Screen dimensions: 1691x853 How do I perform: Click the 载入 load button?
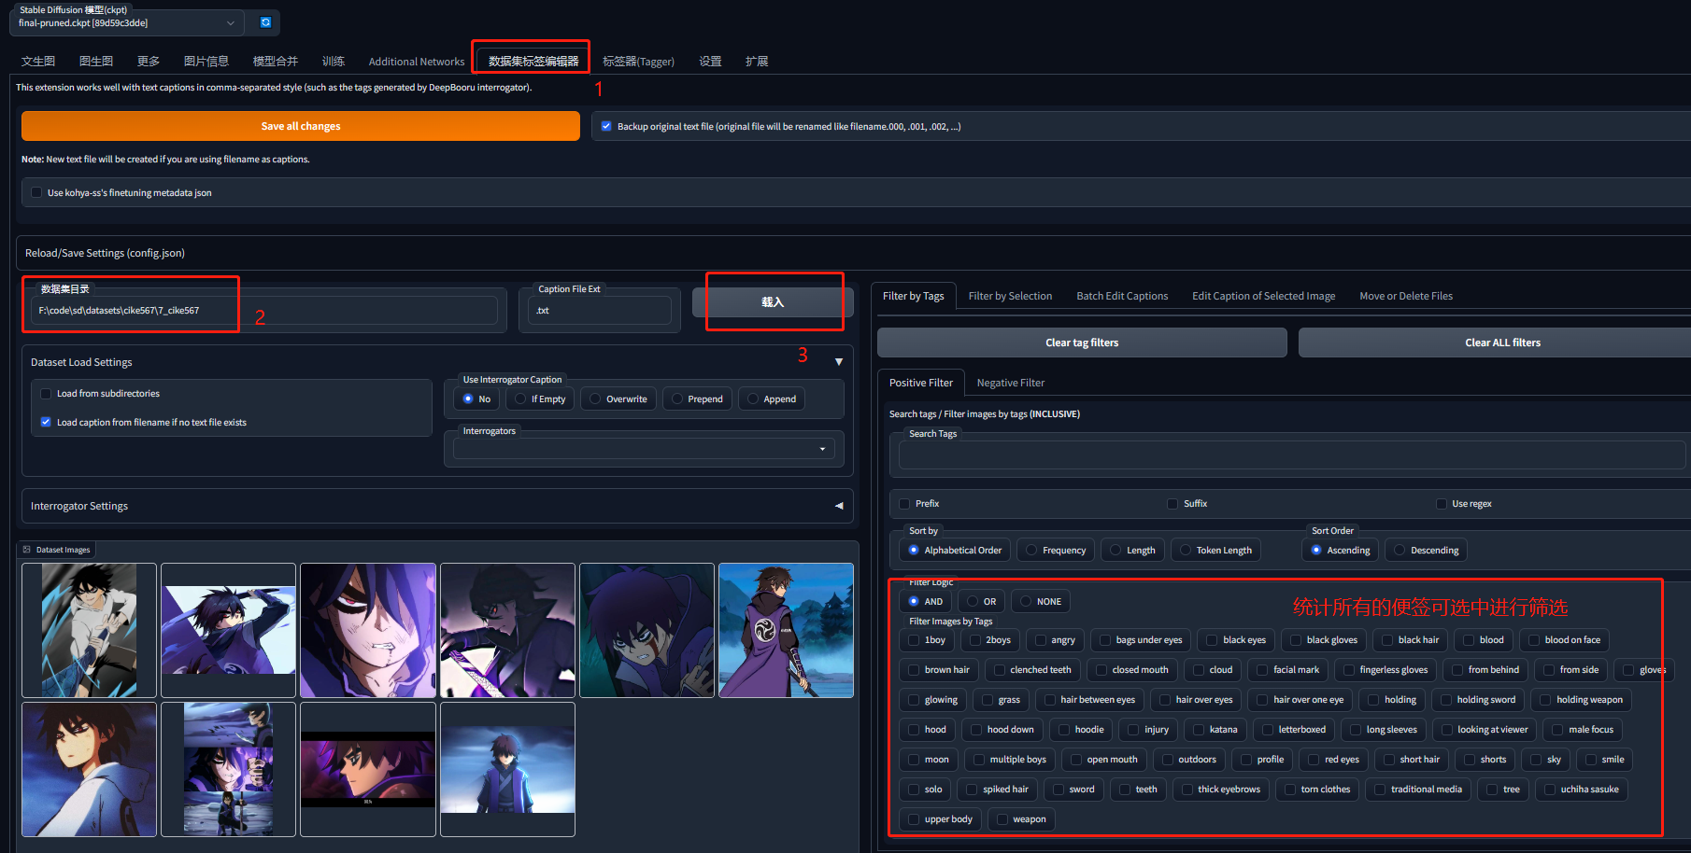pos(773,302)
